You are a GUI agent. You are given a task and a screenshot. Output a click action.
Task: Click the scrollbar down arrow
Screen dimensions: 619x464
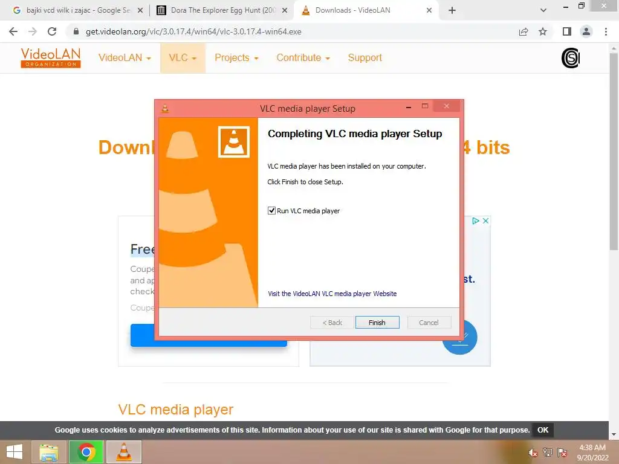point(614,434)
